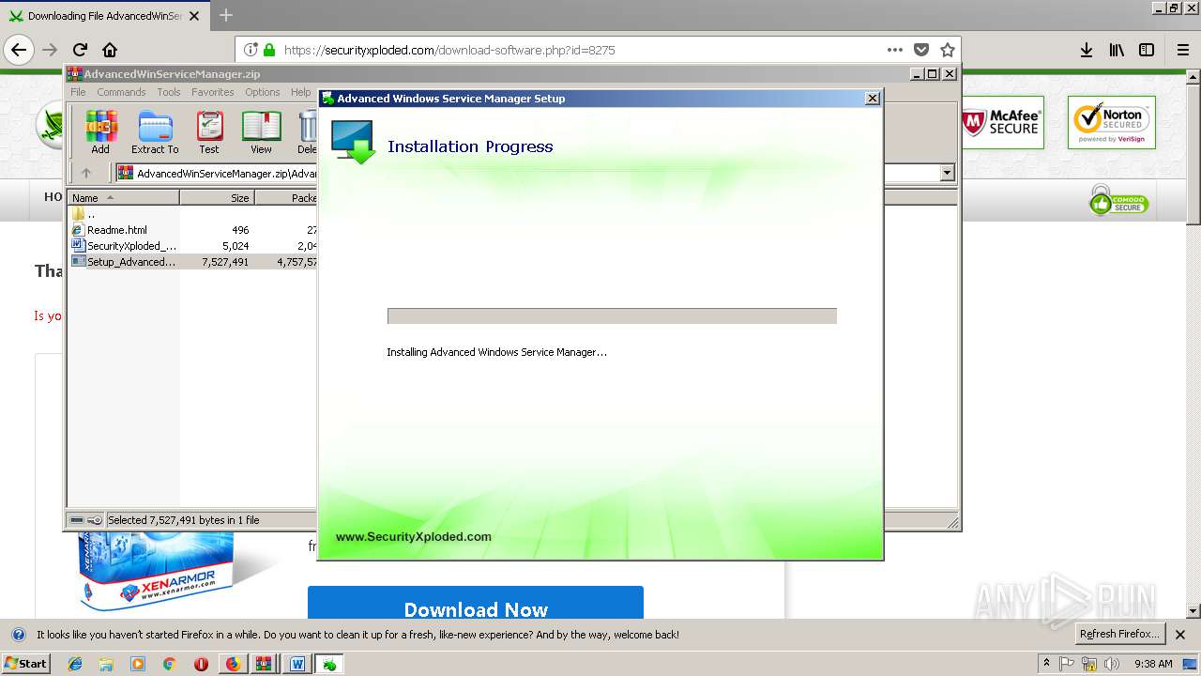Sort WinRAR files by Size column
Viewport: 1201px width, 676px height.
coord(217,198)
